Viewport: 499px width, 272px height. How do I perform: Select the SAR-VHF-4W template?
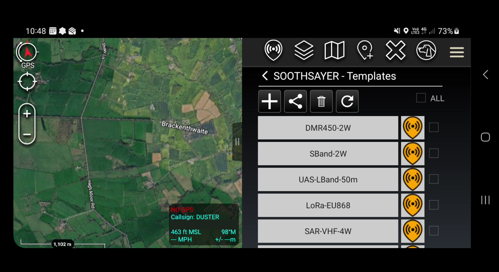click(328, 231)
